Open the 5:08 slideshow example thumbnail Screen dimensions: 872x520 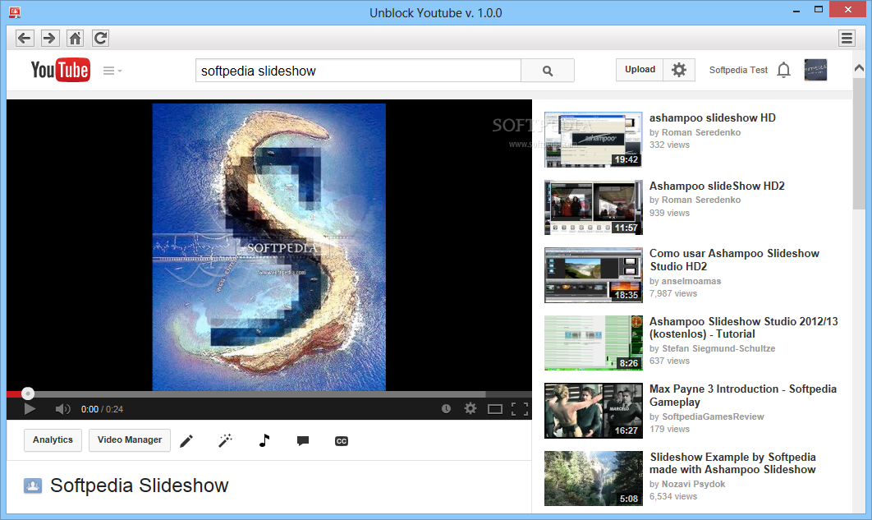pyautogui.click(x=594, y=478)
